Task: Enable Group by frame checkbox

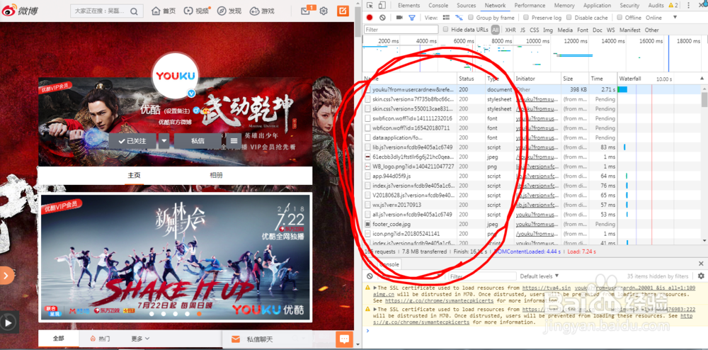Action: coord(471,18)
